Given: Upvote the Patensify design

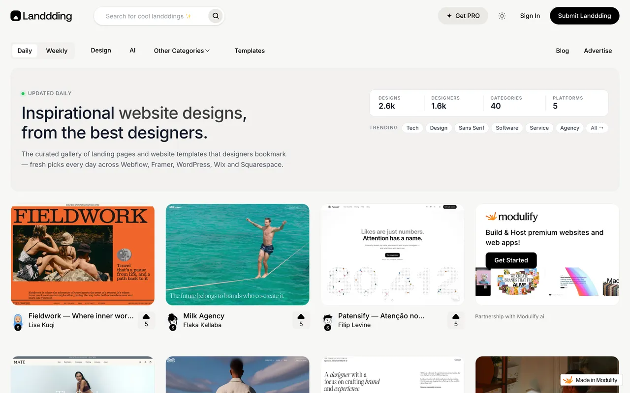Looking at the screenshot, I should 456,320.
